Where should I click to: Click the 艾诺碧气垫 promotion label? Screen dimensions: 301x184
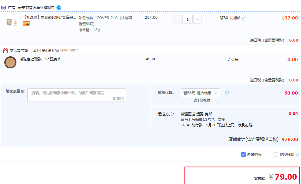coord(19,51)
